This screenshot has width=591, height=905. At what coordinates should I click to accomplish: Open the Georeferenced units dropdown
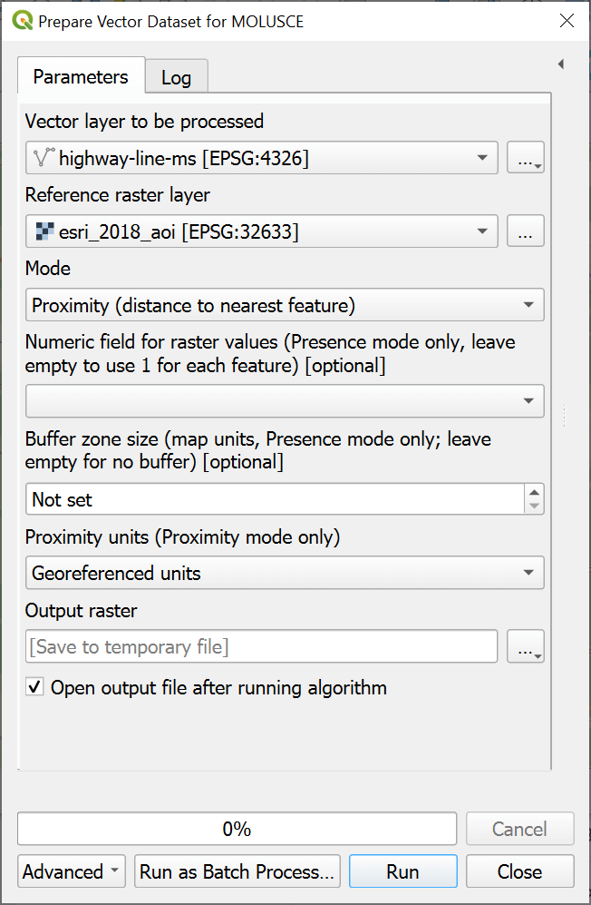[x=284, y=574]
